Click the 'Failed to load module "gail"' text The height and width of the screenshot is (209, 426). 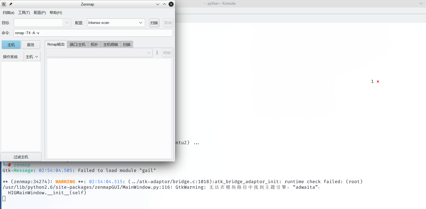click(x=117, y=170)
